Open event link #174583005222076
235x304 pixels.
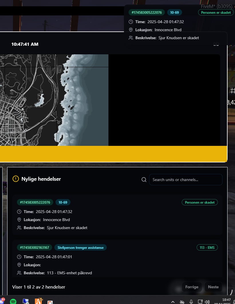[35, 202]
